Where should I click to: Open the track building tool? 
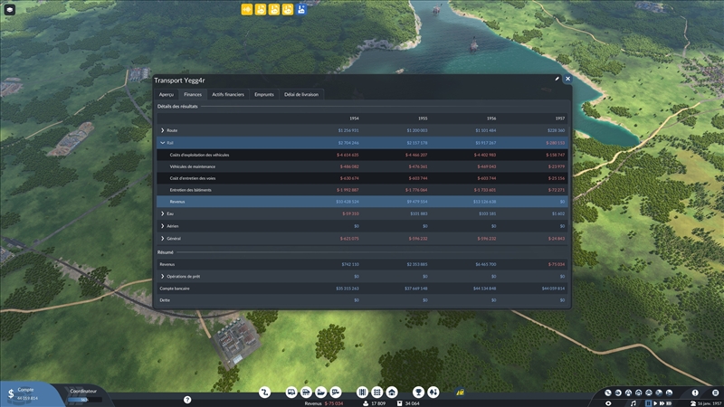(363, 393)
